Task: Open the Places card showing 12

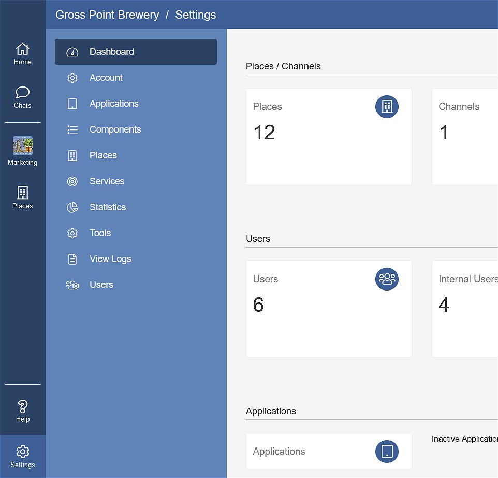Action: (329, 137)
